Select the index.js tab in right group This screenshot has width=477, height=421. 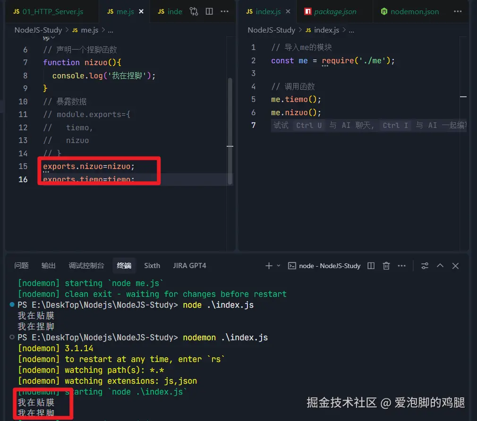[264, 11]
